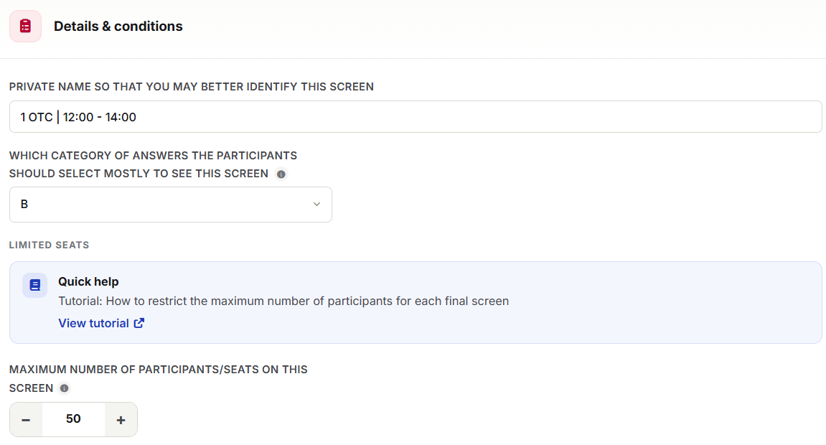Image resolution: width=826 pixels, height=445 pixels.
Task: Click the blue Quick help book icon
Action: click(34, 285)
